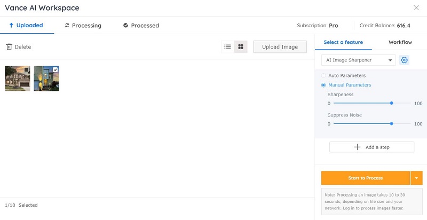Switch to the Processed tab
The height and width of the screenshot is (220, 427).
point(141,26)
